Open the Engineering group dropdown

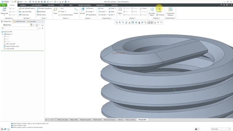(x=107, y=18)
